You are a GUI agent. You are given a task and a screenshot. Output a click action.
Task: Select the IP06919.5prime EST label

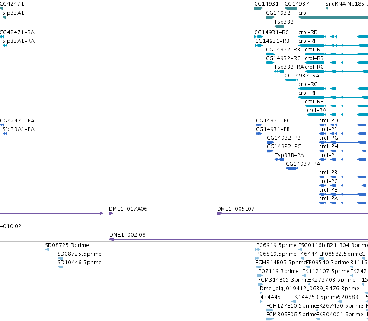pyautogui.click(x=276, y=245)
